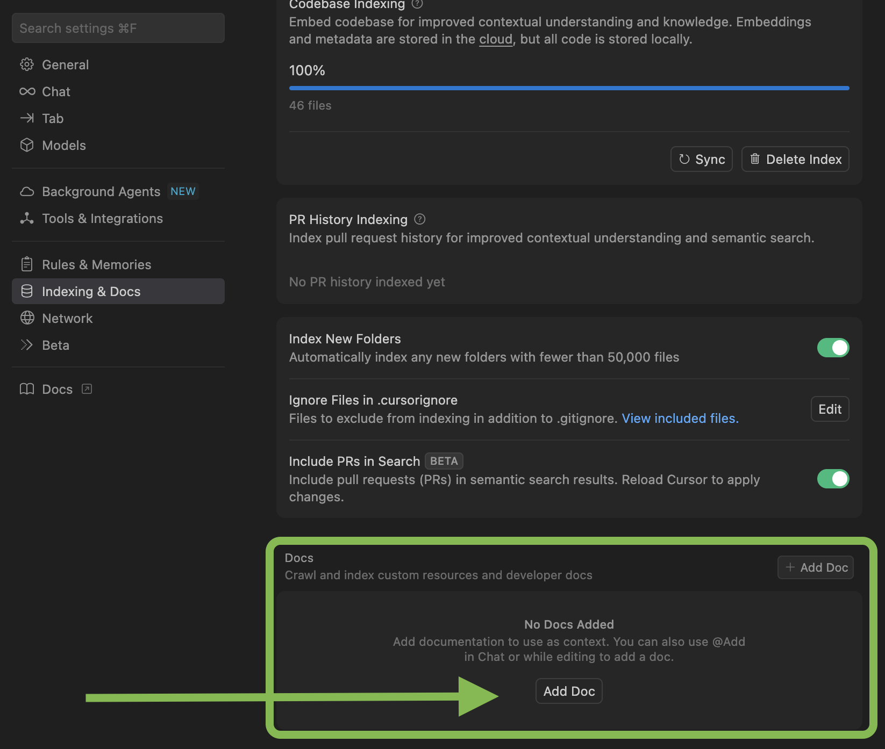The image size is (885, 749).
Task: Open external Docs via arrow icon
Action: (87, 388)
